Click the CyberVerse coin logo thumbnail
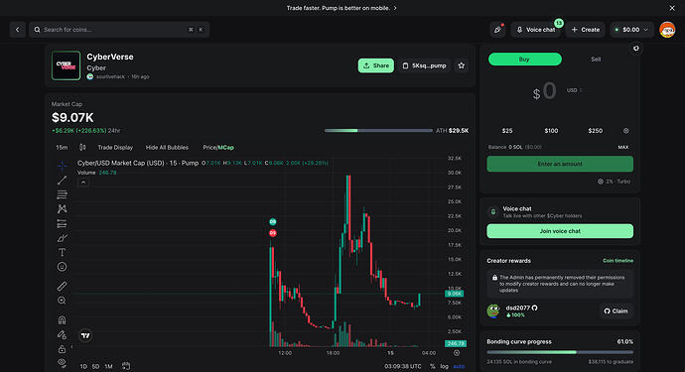Screen dimensions: 685x372 [66, 65]
